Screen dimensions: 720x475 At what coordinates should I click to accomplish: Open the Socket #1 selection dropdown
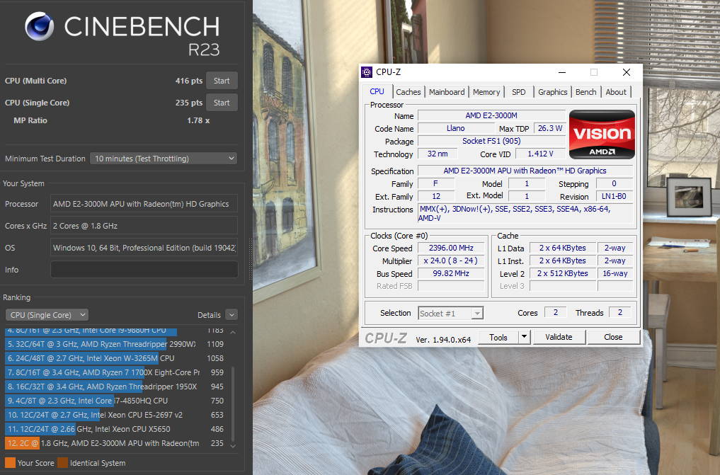pos(450,314)
